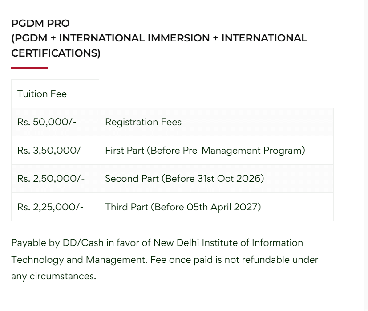Select the Registration Fees cell

click(x=143, y=122)
